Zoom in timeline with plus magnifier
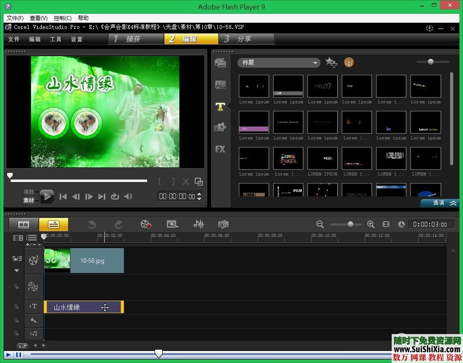The height and width of the screenshot is (363, 463). coord(371,224)
